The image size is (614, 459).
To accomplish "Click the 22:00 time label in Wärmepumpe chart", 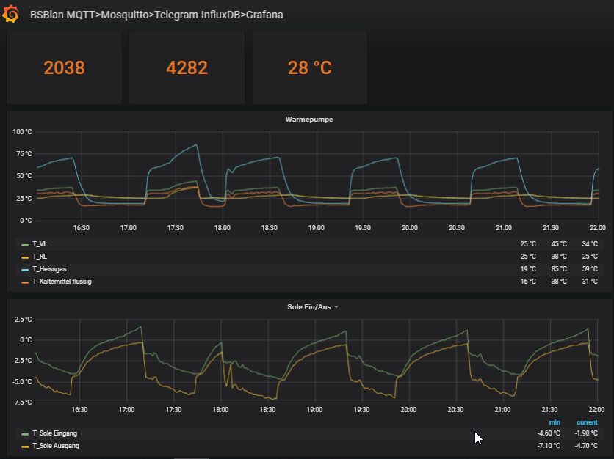I will (598, 228).
